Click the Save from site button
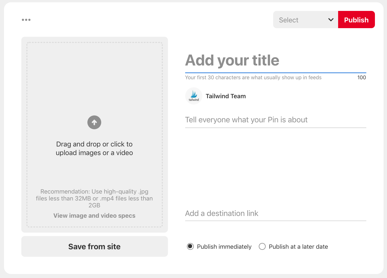The height and width of the screenshot is (278, 387). [95, 246]
